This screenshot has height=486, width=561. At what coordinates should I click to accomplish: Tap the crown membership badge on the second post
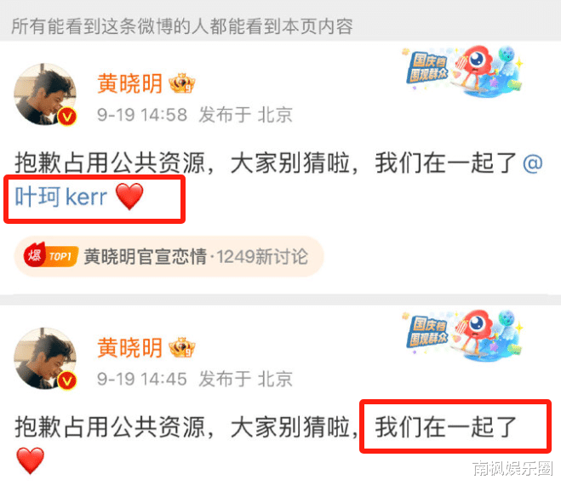click(182, 347)
